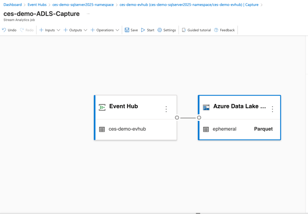The width and height of the screenshot is (308, 215).
Task: Click the Event Hub output connector port
Action: tap(177, 118)
